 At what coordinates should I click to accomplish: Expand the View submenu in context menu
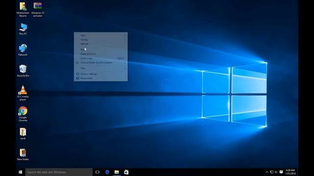101,35
